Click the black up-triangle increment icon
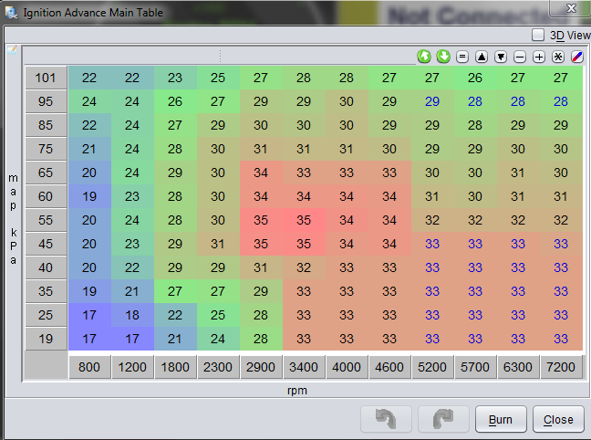The height and width of the screenshot is (440, 591). (x=482, y=57)
